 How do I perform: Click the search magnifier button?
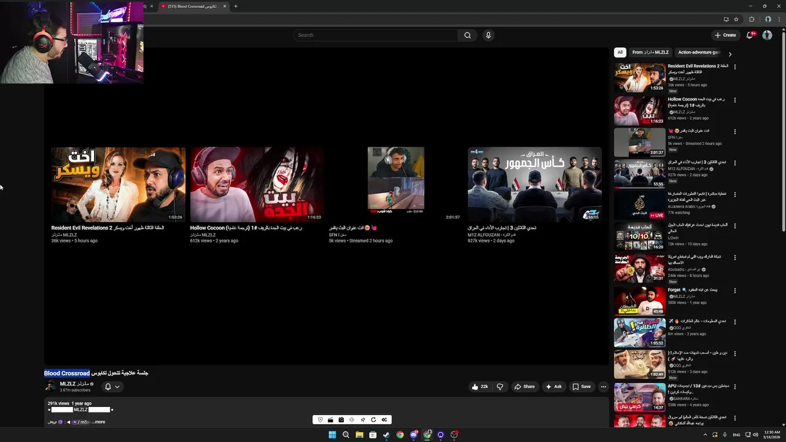pyautogui.click(x=467, y=35)
